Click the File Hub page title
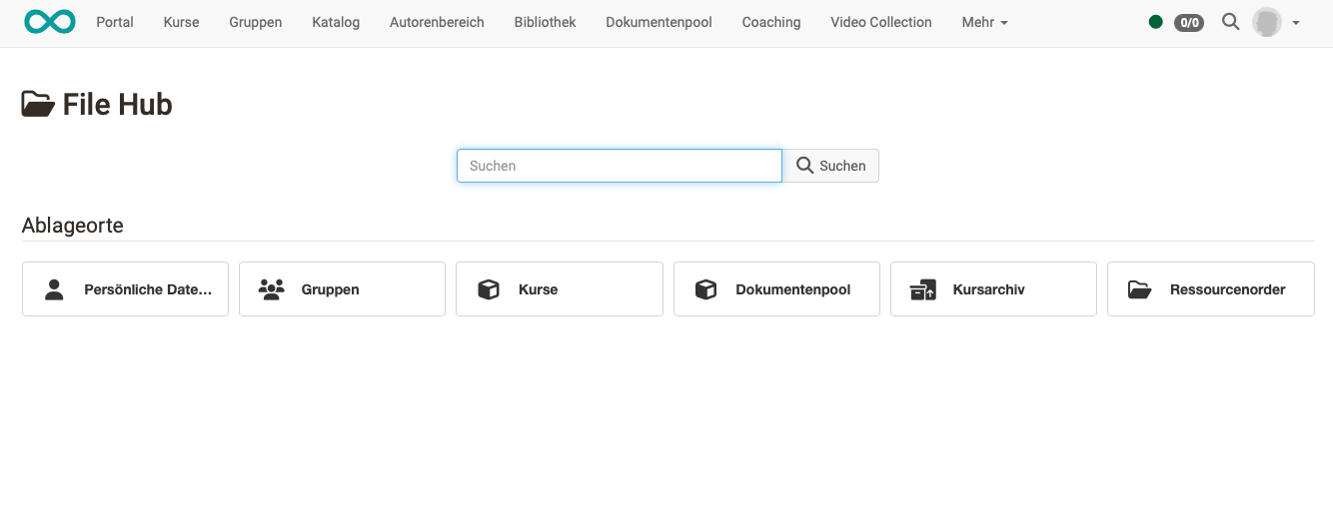1333x519 pixels. coord(118,104)
